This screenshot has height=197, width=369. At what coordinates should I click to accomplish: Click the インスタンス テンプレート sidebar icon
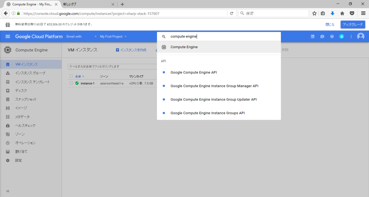pos(8,82)
